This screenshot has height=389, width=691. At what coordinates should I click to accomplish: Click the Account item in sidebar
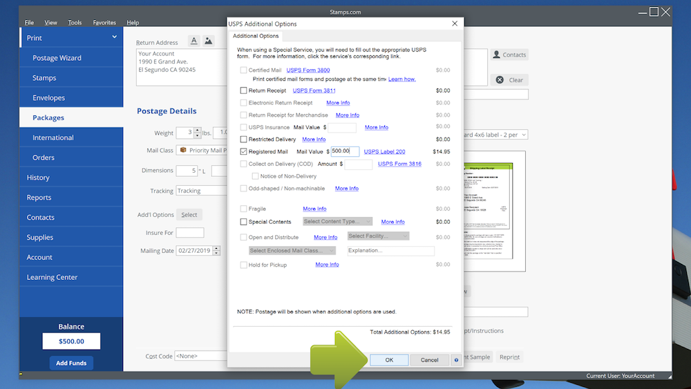[x=71, y=257]
